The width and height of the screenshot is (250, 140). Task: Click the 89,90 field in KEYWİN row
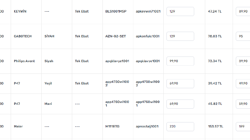tap(243, 11)
